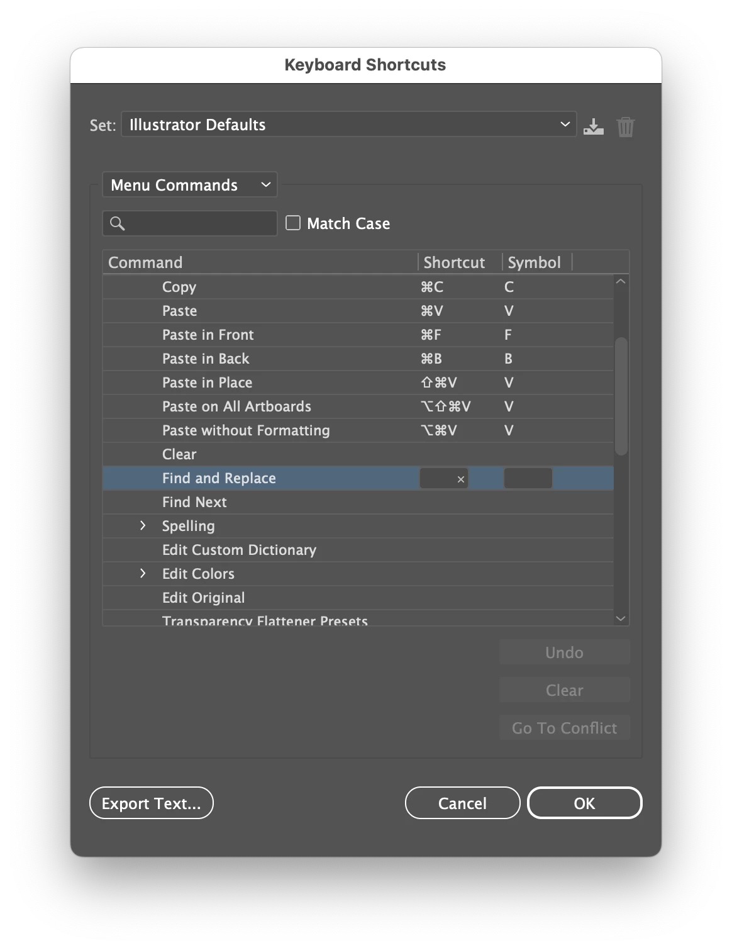Screen dimensions: 732x950
Task: Click the Clear button below the list
Action: [x=564, y=690]
